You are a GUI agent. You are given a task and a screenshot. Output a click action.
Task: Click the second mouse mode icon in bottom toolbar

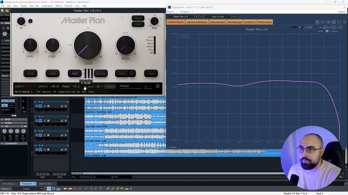pos(53,188)
